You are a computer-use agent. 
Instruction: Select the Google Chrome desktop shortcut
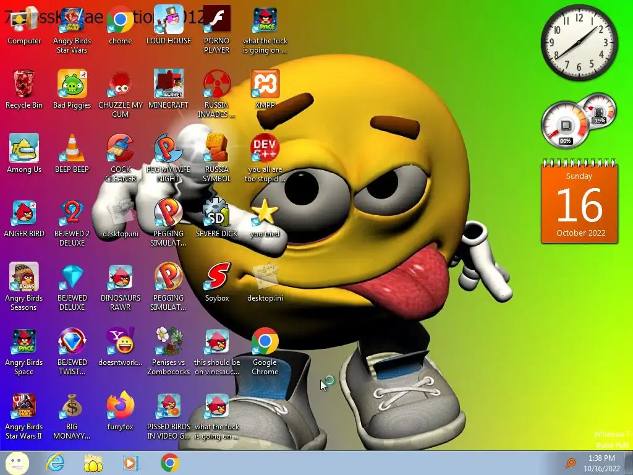265,351
